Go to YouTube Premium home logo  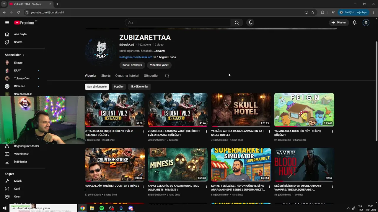coord(24,23)
